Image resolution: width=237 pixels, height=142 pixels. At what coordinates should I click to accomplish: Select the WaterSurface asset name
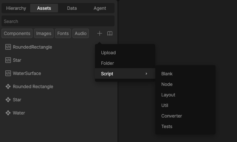[x=27, y=73]
